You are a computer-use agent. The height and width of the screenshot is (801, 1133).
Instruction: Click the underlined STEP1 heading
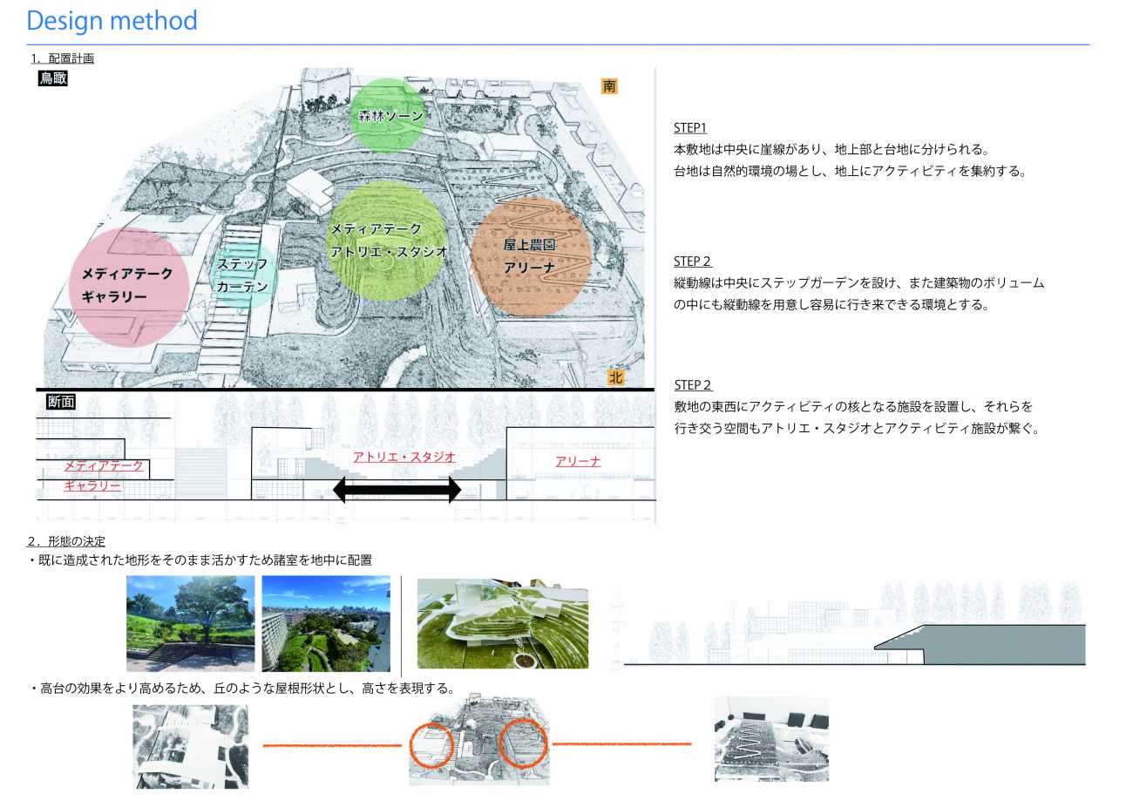coord(690,128)
